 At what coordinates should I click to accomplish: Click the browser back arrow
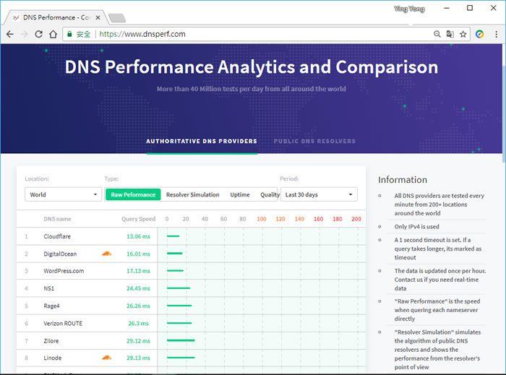click(x=10, y=34)
